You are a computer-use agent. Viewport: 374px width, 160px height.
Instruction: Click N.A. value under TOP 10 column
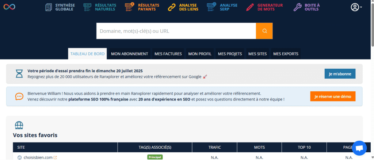click(x=304, y=157)
